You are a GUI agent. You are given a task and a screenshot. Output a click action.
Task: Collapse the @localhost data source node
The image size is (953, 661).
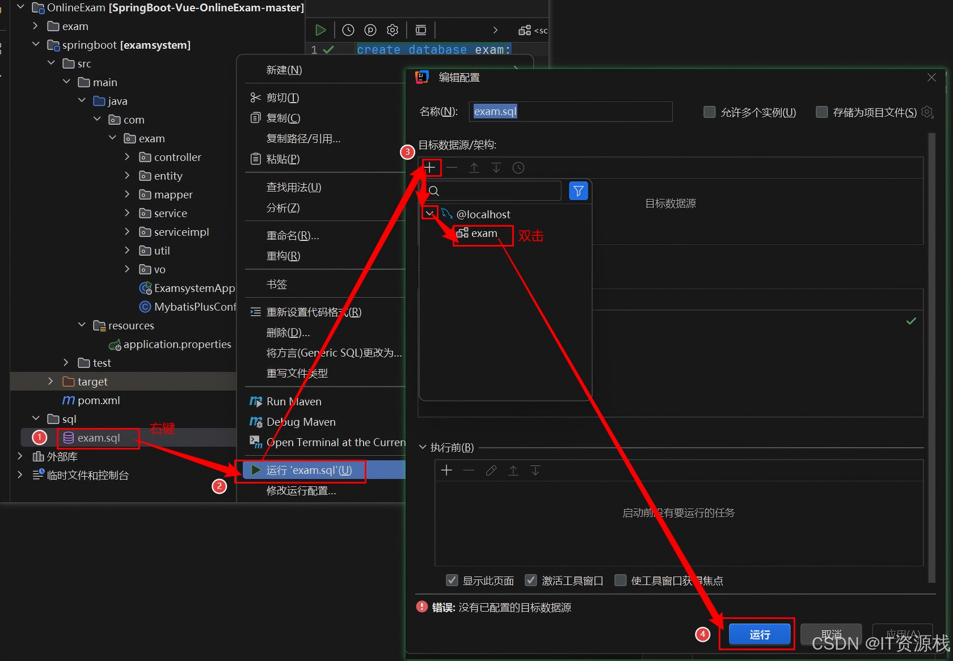[x=429, y=213]
